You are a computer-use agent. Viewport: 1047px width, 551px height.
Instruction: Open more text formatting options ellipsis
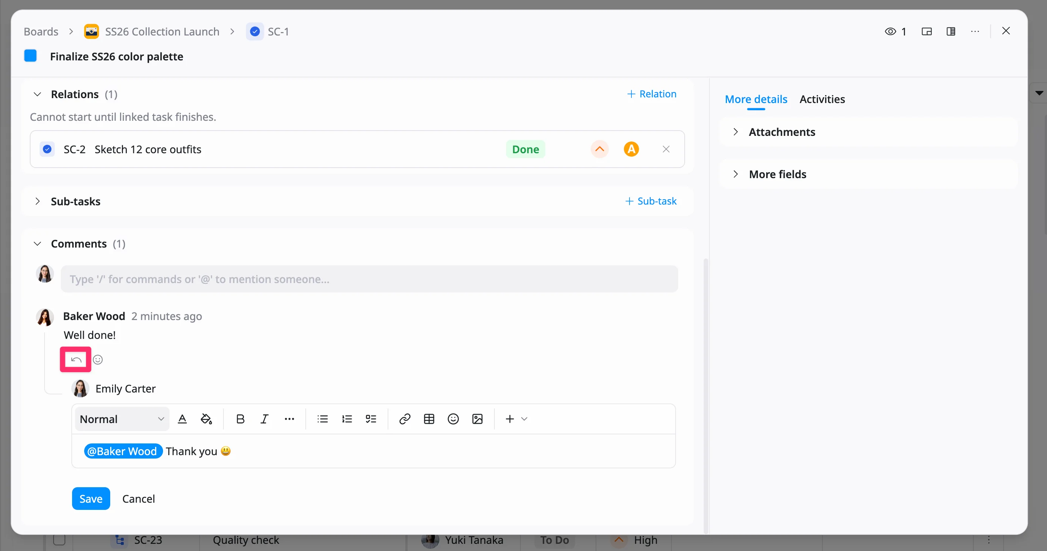289,419
